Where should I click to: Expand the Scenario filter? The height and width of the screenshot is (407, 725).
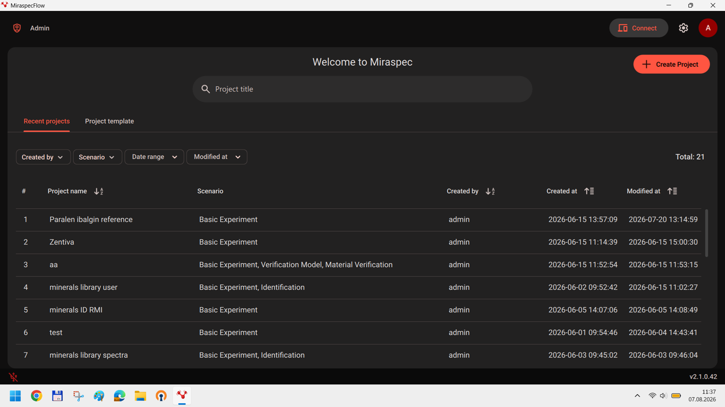click(x=97, y=157)
